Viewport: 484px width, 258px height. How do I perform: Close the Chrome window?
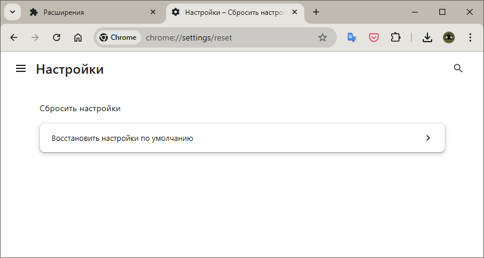470,12
